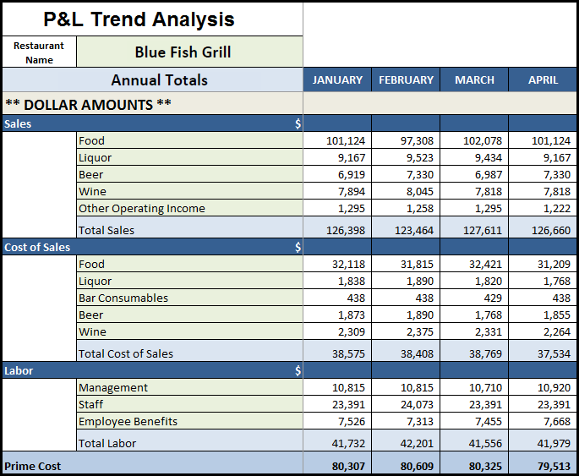
Task: Click January Prime Cost 80,307
Action: point(337,462)
